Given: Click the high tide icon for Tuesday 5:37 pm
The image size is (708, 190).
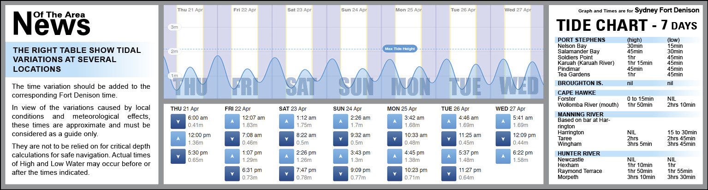Looking at the screenshot, I should click(448, 156).
